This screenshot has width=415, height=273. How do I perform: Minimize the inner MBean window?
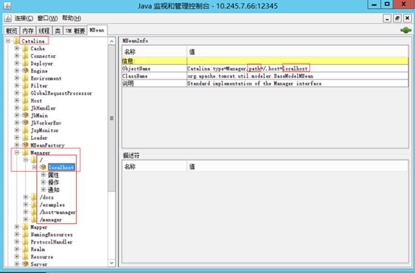(387, 18)
